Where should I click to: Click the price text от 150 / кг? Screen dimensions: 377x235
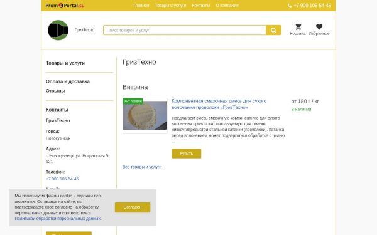click(305, 101)
